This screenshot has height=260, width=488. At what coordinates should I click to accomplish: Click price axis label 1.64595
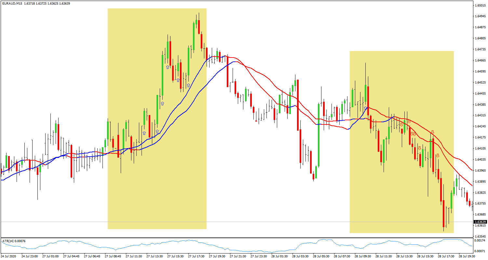point(480,71)
